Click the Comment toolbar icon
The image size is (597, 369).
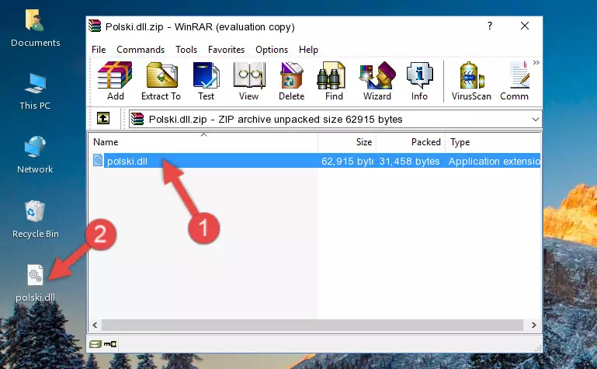click(515, 81)
